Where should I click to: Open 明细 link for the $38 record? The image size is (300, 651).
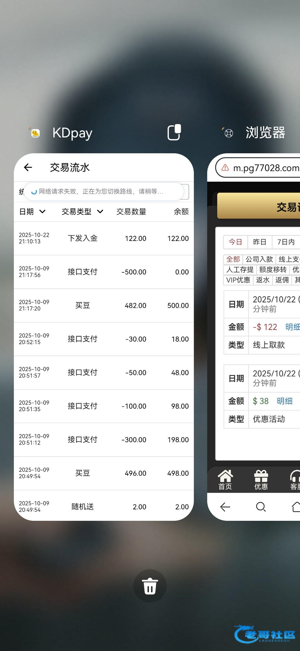point(284,401)
